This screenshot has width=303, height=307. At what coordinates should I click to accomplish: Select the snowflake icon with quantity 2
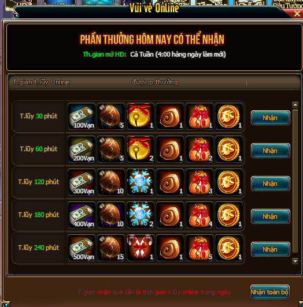tap(141, 215)
